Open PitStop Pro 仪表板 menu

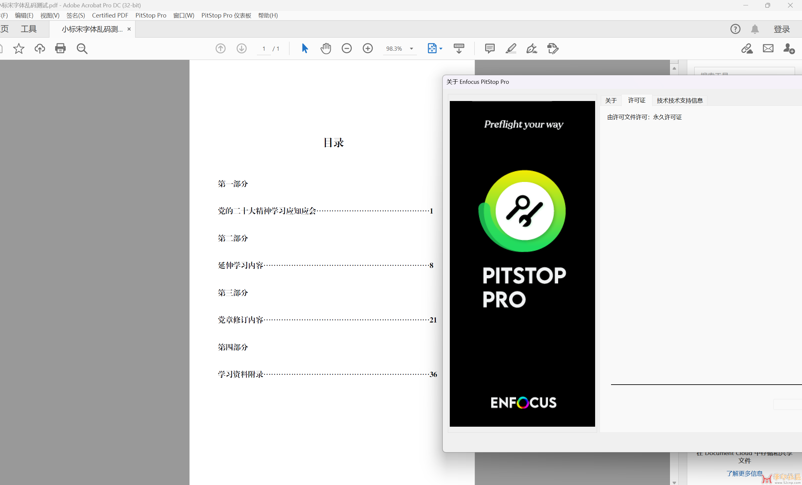pyautogui.click(x=226, y=15)
